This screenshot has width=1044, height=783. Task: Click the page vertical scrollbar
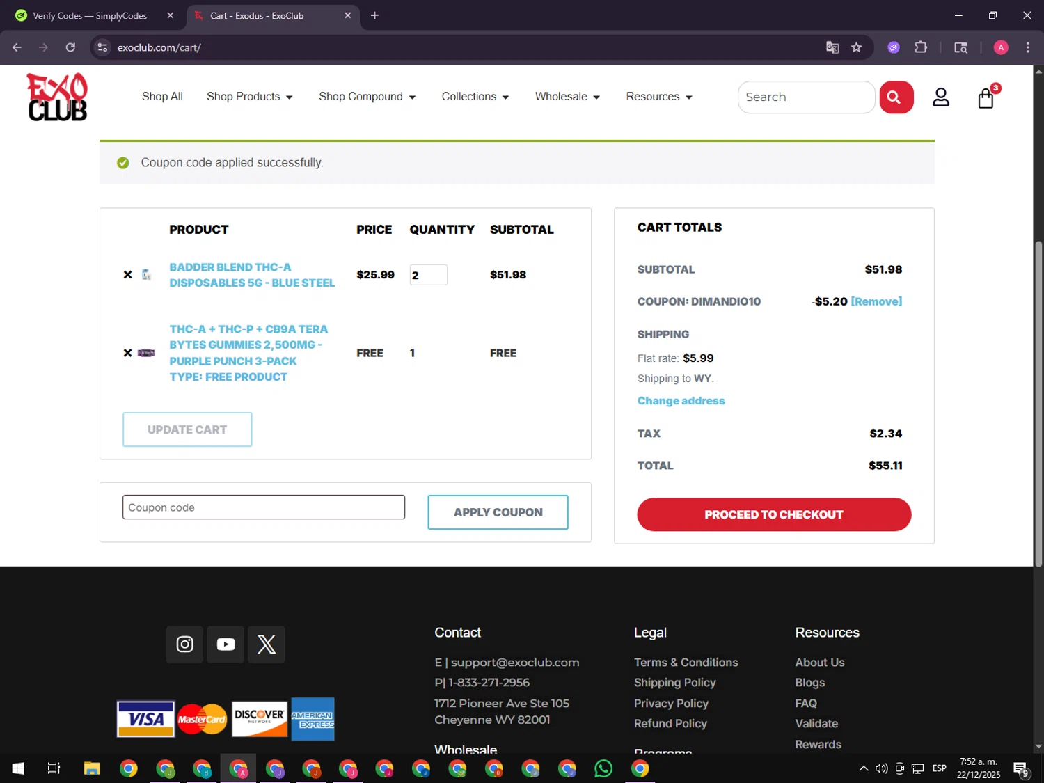(1038, 404)
